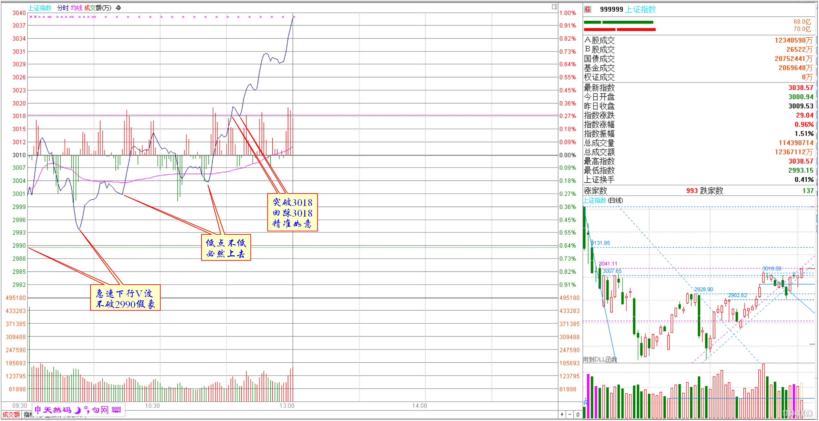Click the 指数涨跌 value 29.04

[x=805, y=115]
